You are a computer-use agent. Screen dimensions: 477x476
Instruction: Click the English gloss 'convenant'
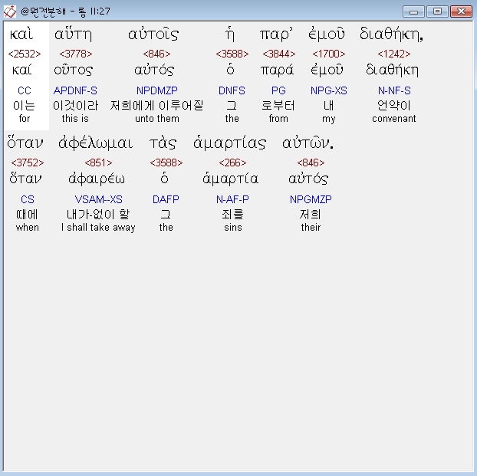[x=394, y=118]
